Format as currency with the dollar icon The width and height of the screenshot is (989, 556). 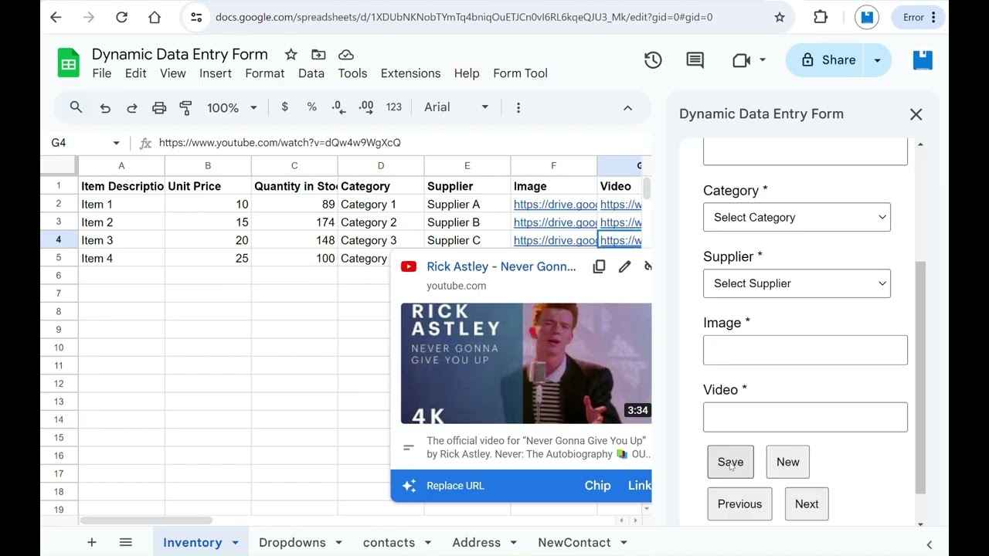point(284,107)
